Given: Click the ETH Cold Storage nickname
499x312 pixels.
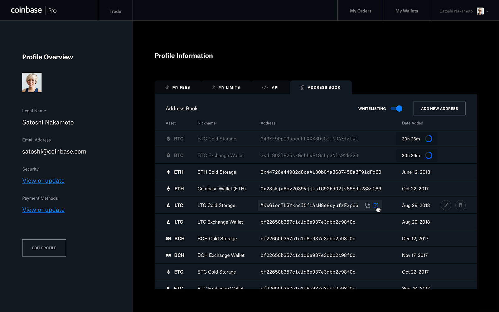Looking at the screenshot, I should point(217,172).
